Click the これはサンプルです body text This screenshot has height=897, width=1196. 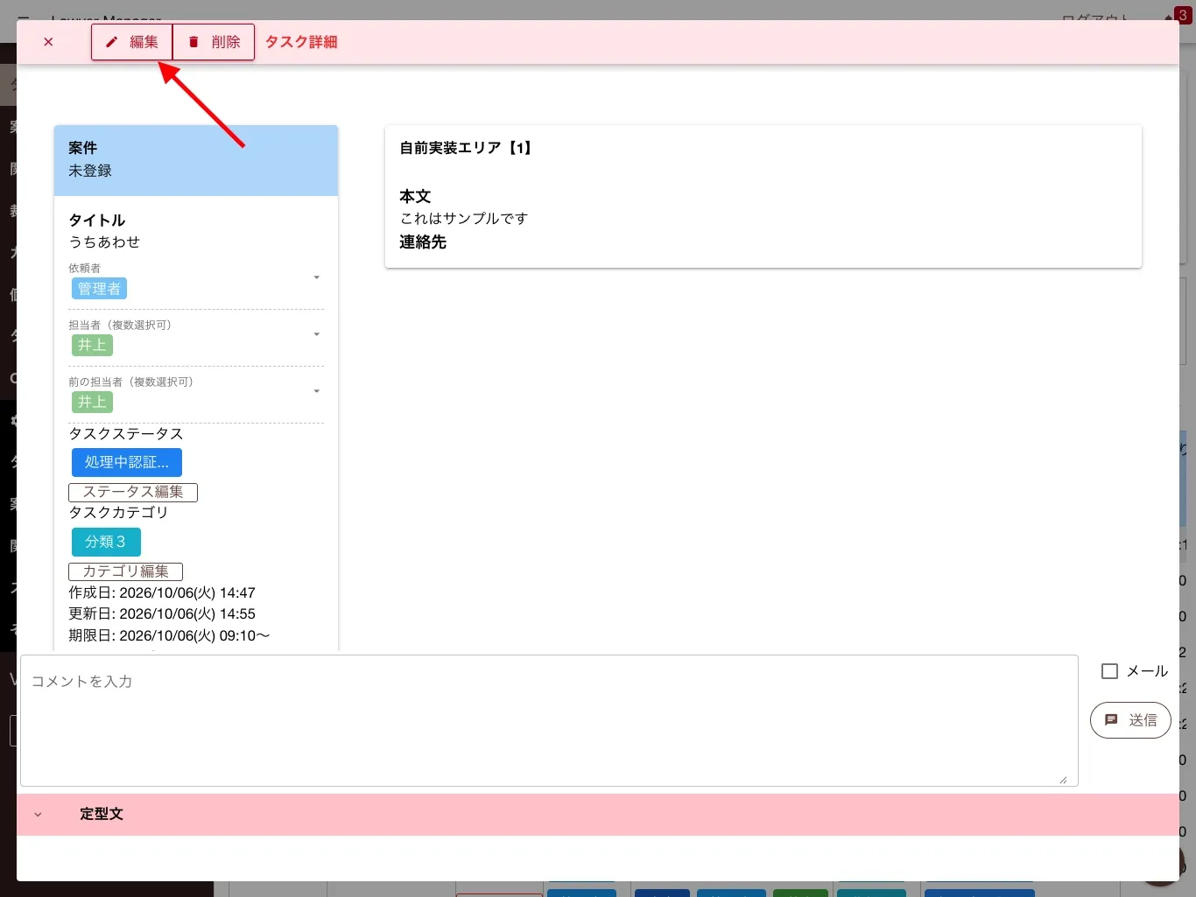[x=464, y=218]
